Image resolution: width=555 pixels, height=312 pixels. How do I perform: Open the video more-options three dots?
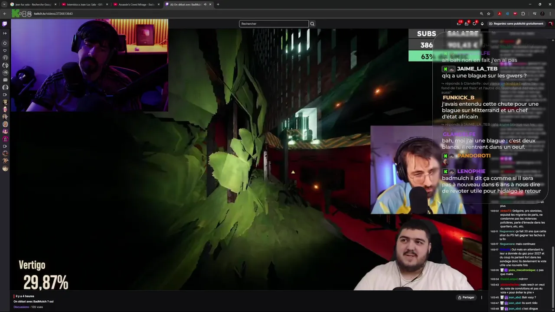point(481,297)
